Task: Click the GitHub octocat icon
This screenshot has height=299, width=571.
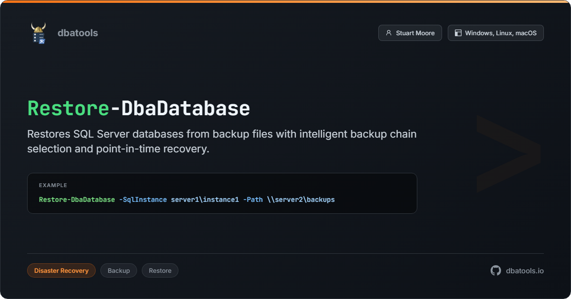Action: tap(496, 270)
